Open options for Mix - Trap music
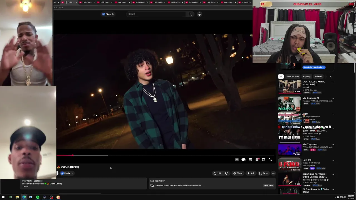Viewport: 356px width, 200px height. (333, 145)
